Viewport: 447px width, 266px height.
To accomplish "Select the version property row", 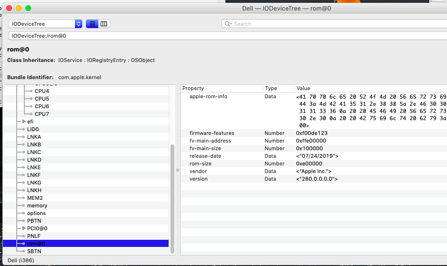I will (x=314, y=179).
